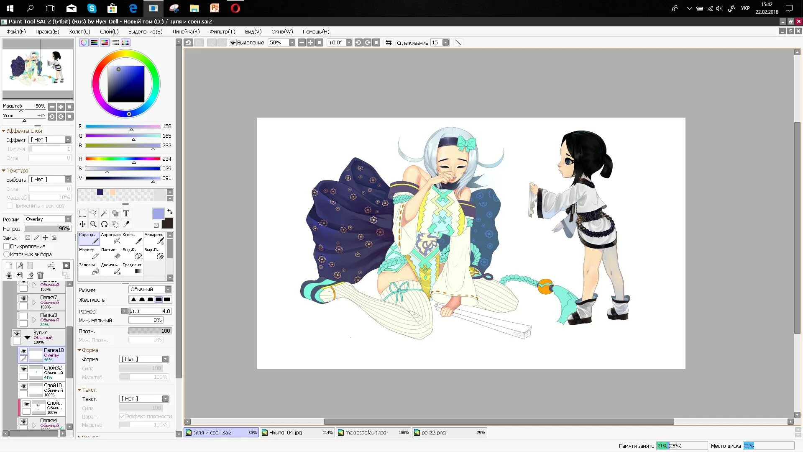This screenshot has height=452, width=803.
Task: Choose the Аэрограф airbrush tool
Action: click(x=110, y=238)
